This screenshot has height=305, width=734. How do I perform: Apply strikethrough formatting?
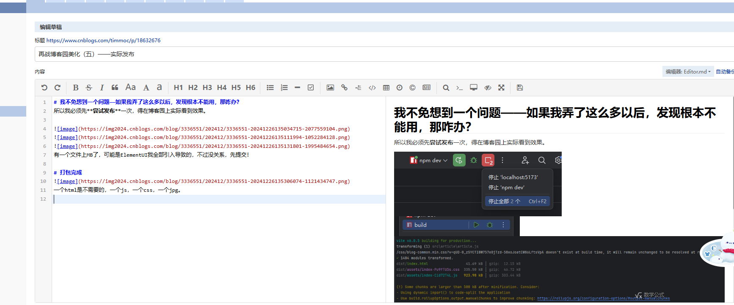[x=89, y=87]
